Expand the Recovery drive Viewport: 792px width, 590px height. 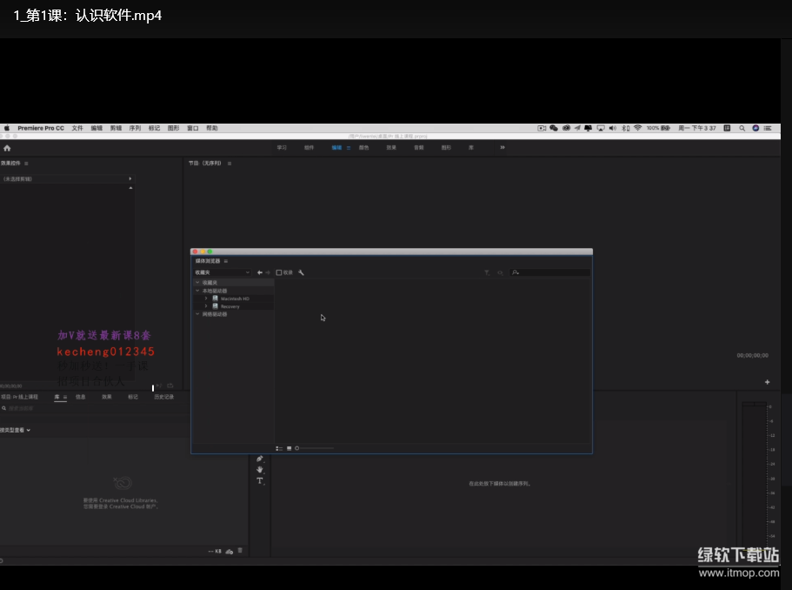(206, 306)
